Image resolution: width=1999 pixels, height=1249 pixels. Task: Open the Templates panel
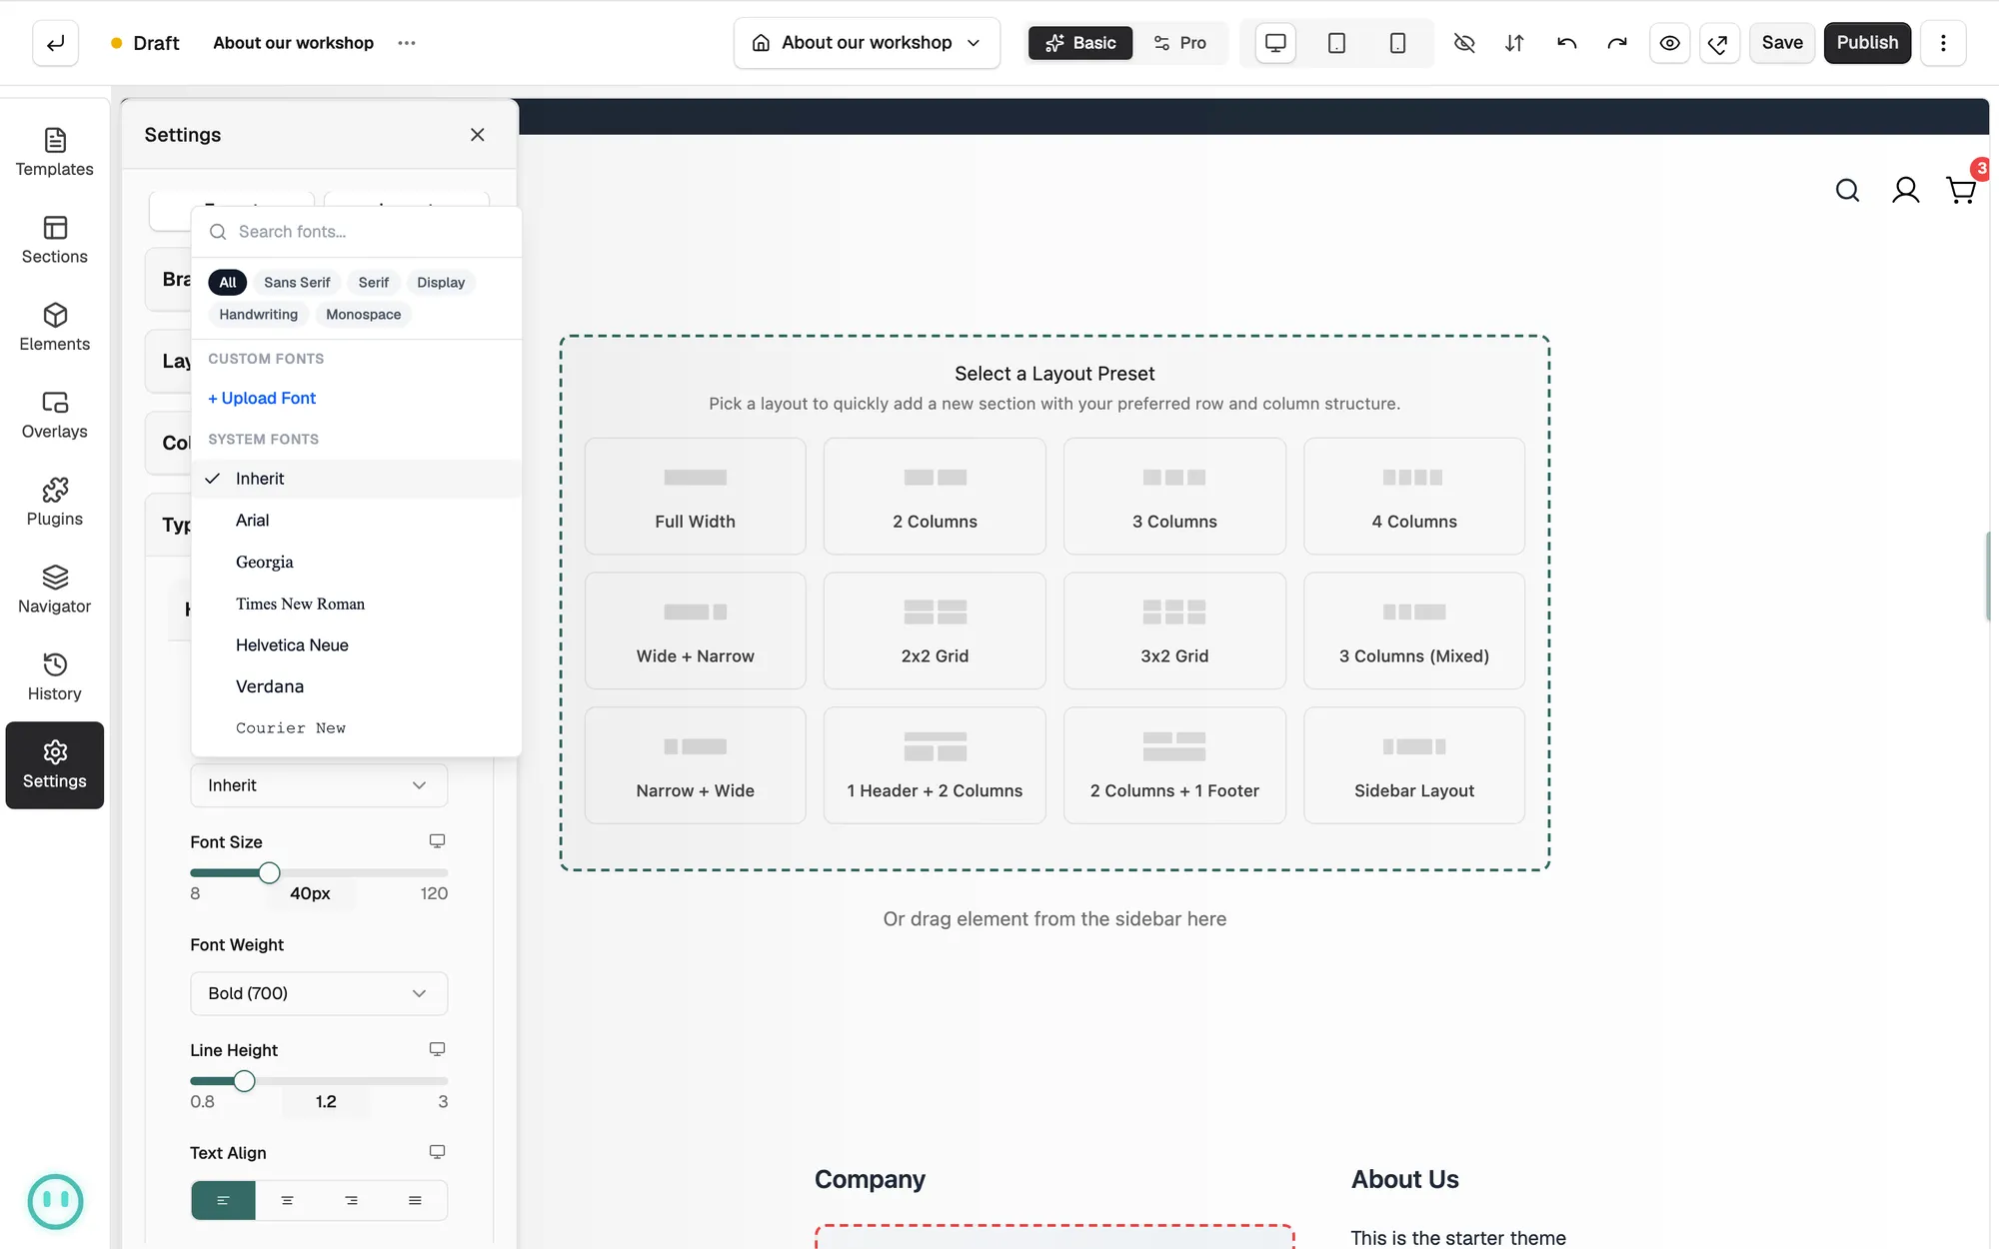(54, 153)
